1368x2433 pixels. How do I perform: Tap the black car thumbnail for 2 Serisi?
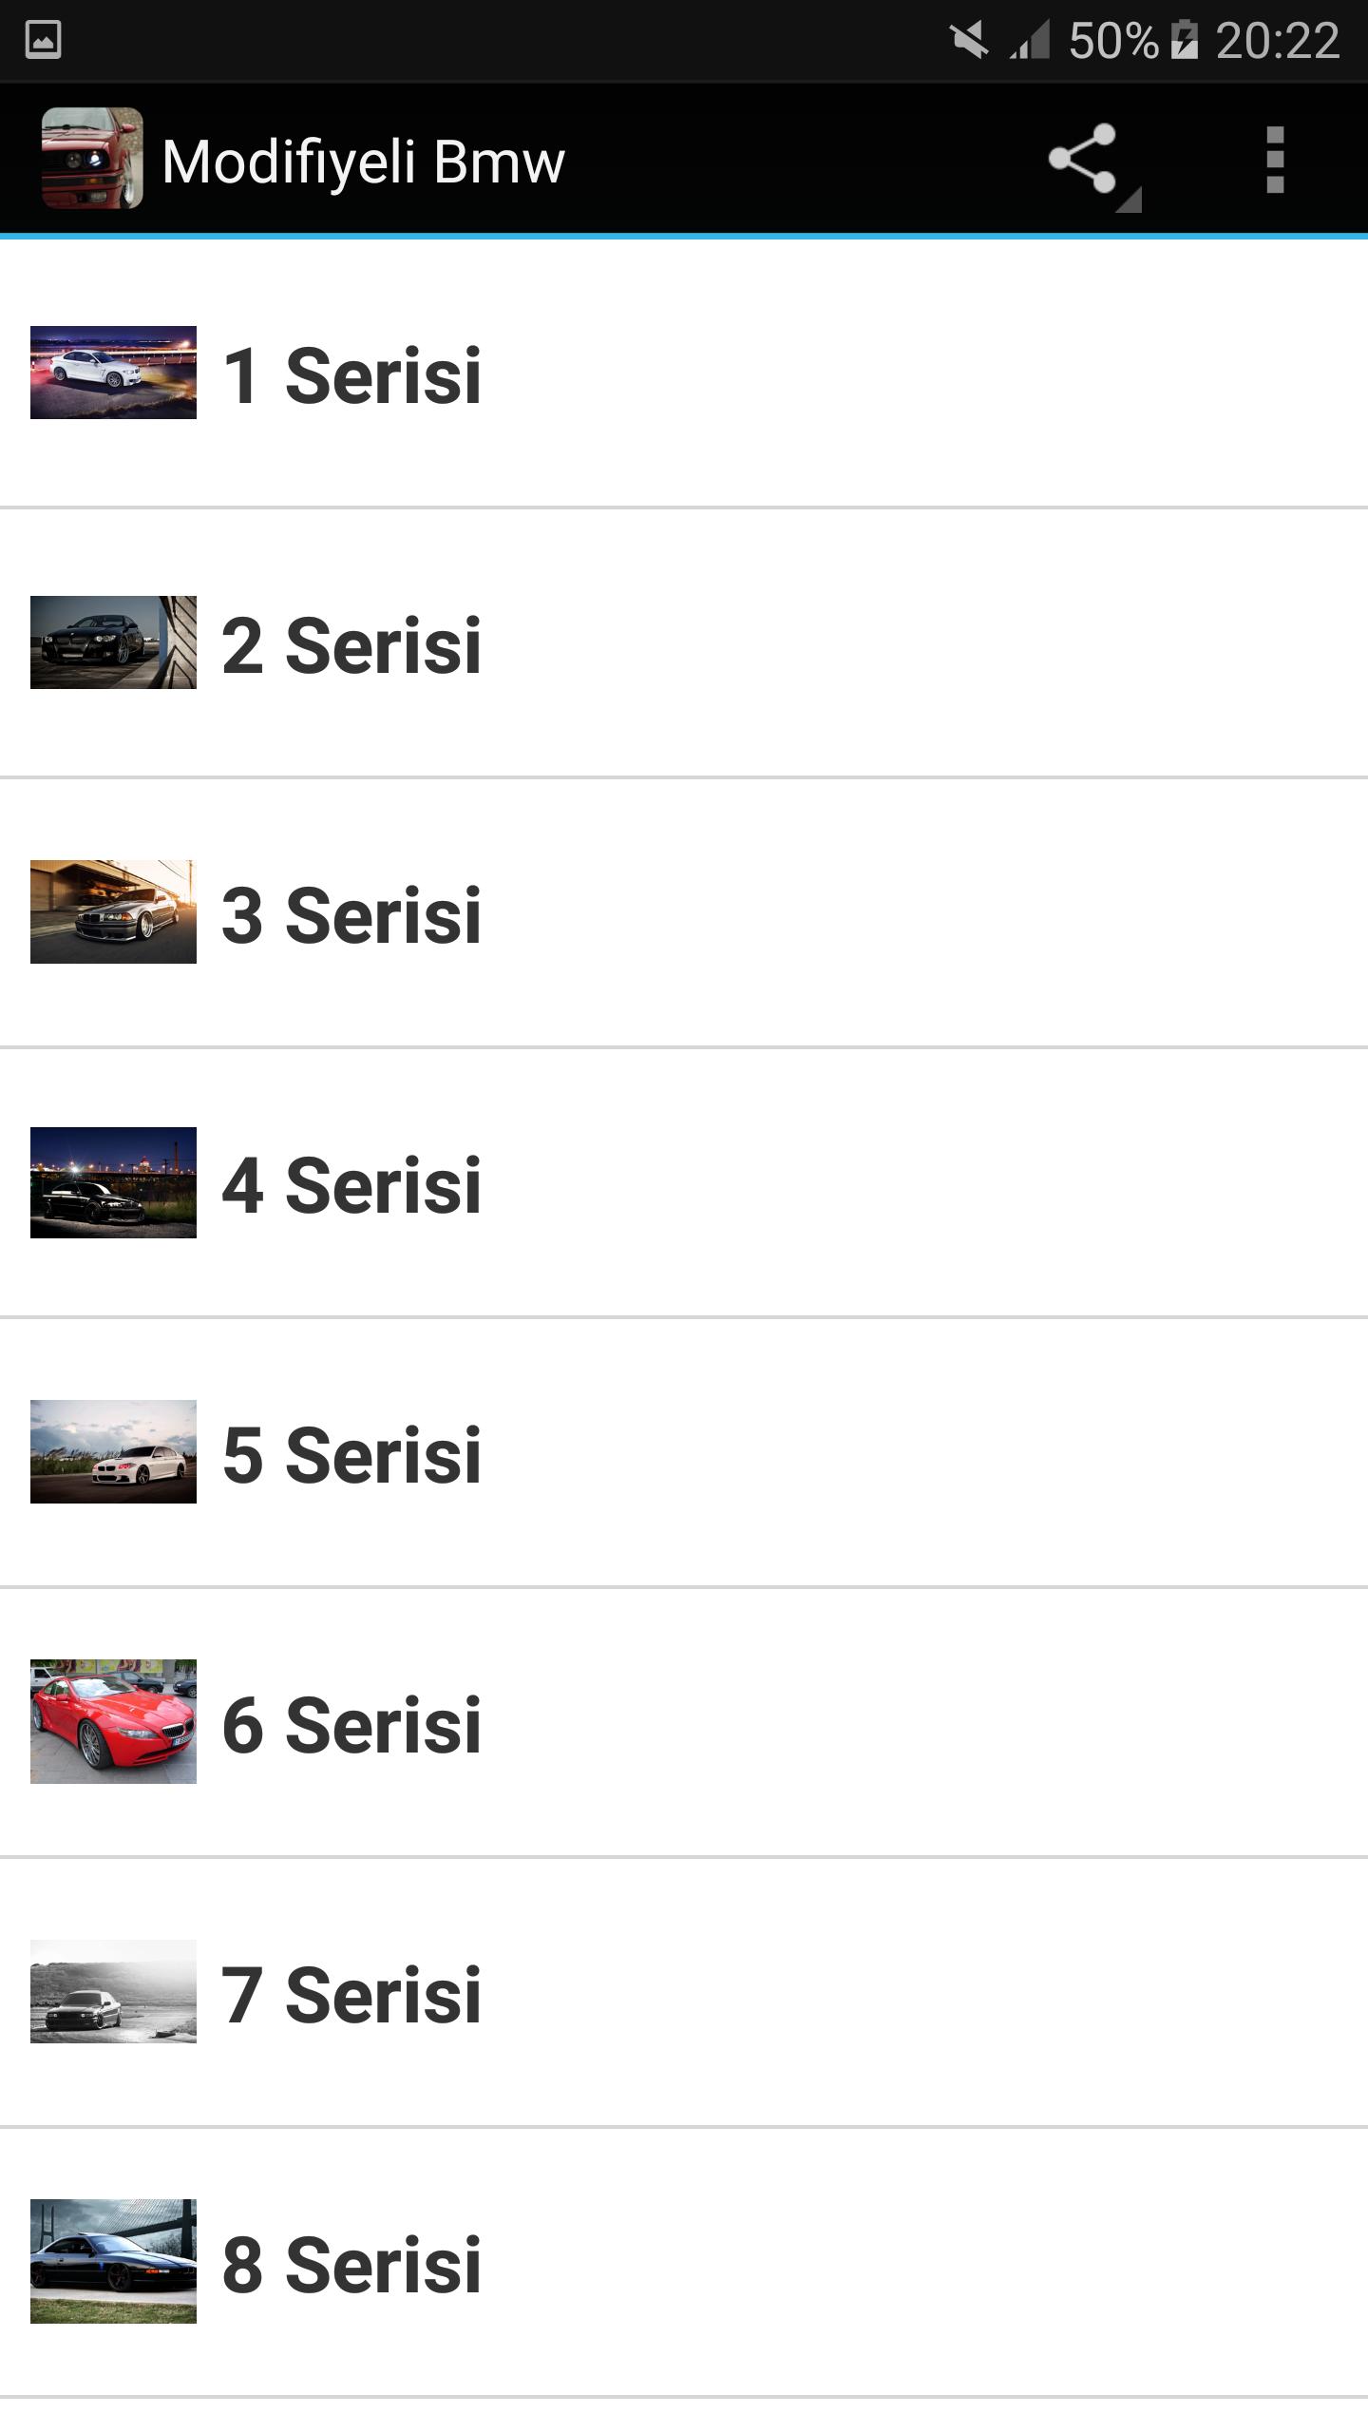(113, 642)
